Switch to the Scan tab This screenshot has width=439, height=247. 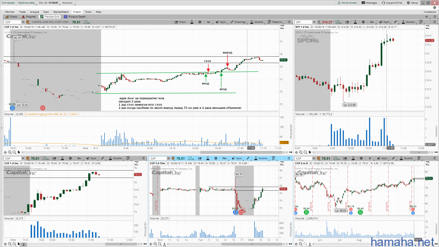pyautogui.click(x=46, y=12)
